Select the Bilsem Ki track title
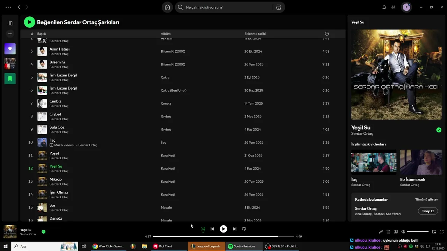Image resolution: width=447 pixels, height=251 pixels. coord(57,62)
